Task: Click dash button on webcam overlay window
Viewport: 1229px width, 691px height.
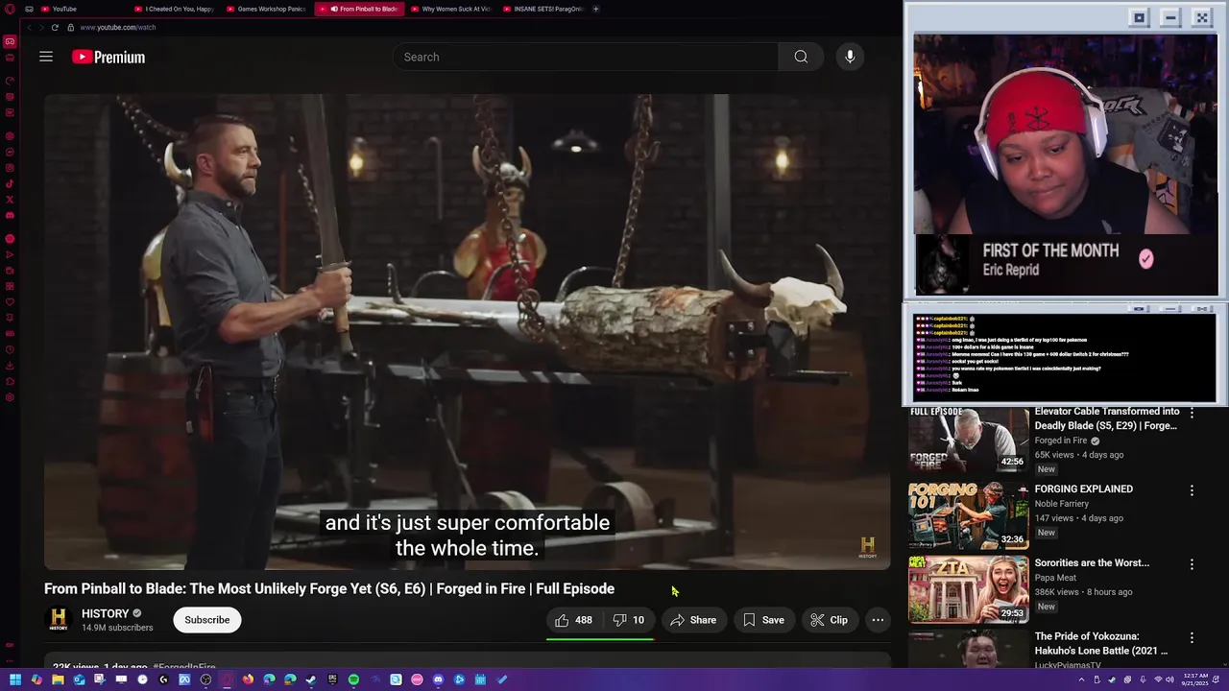Action: (1170, 17)
